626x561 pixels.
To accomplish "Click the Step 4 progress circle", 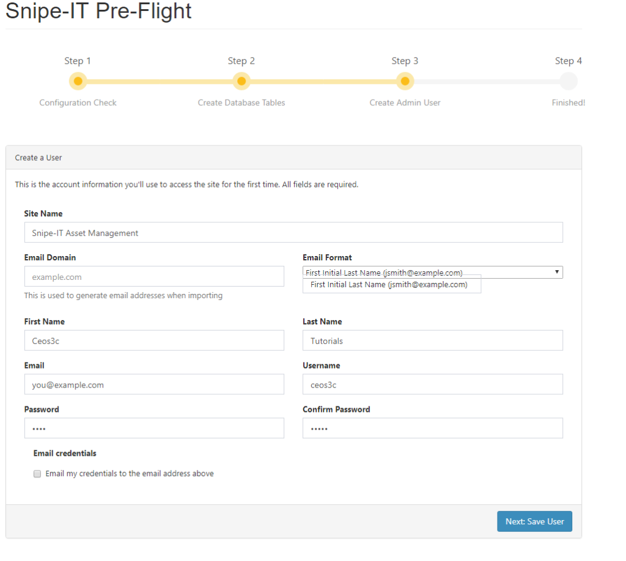I will coord(568,81).
